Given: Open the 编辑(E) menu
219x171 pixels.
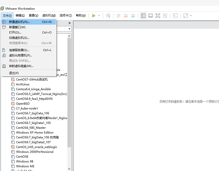Looking at the screenshot, I should click(x=20, y=16).
